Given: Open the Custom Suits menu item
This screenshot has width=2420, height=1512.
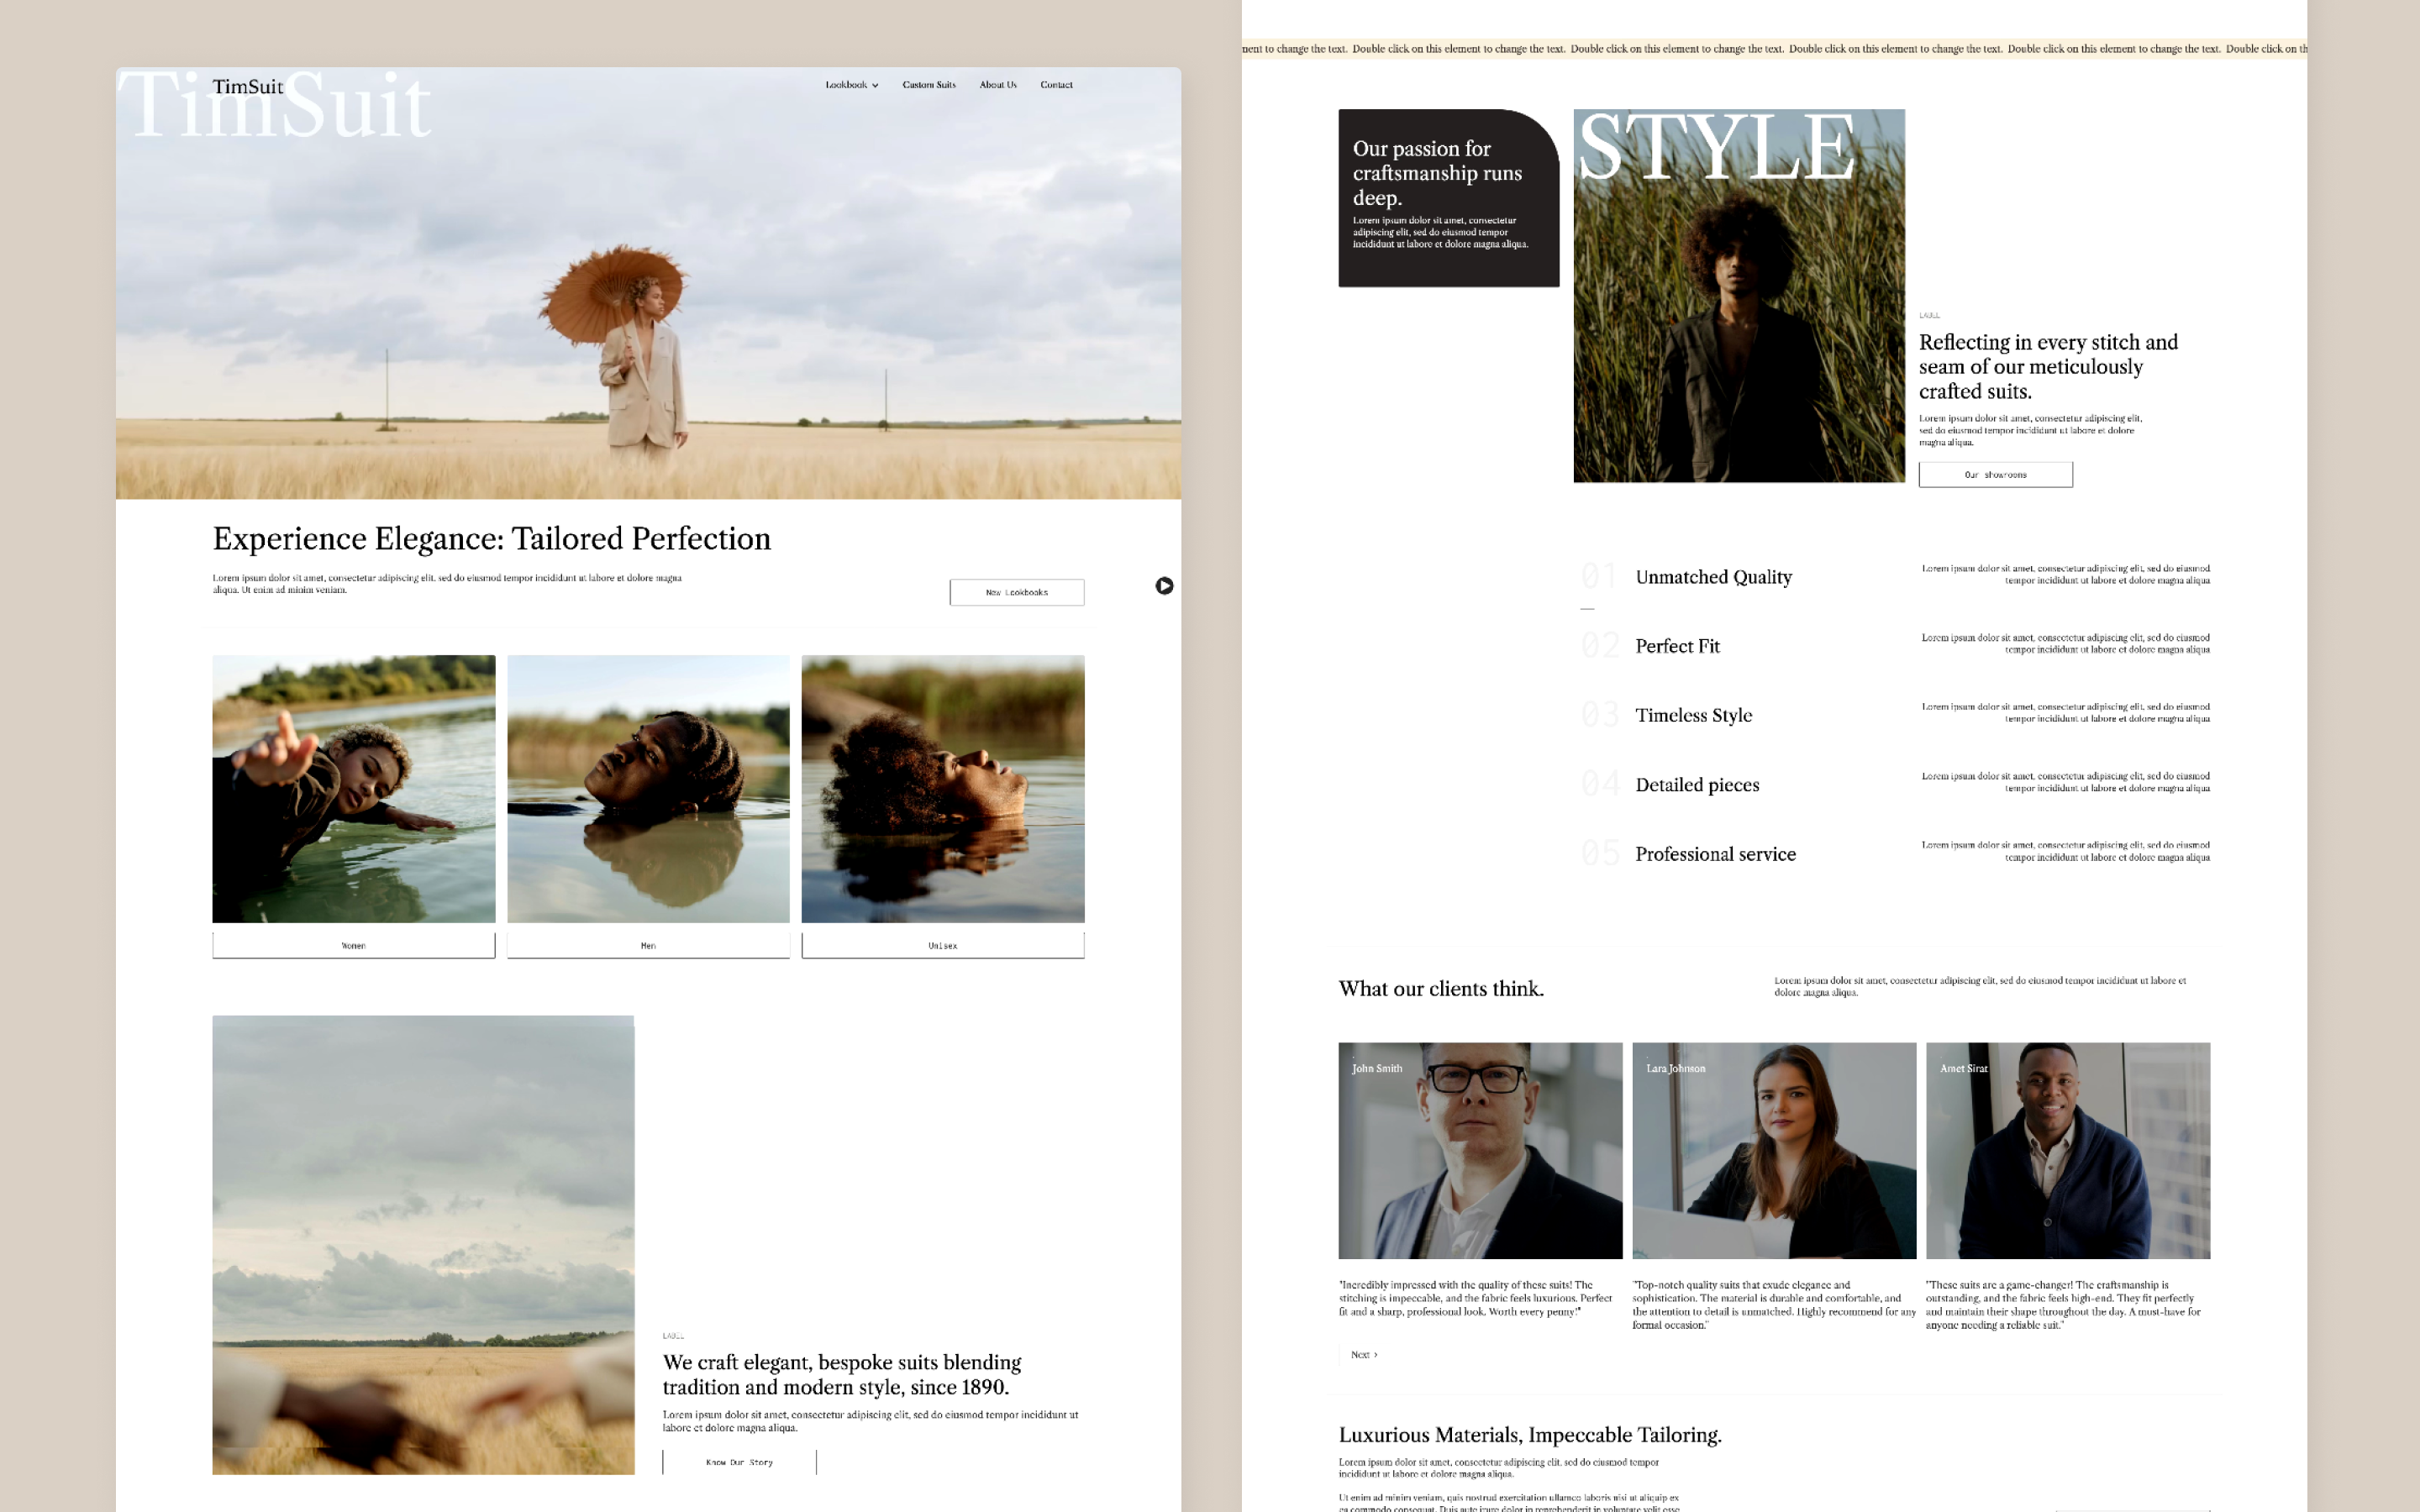Looking at the screenshot, I should click(x=928, y=85).
